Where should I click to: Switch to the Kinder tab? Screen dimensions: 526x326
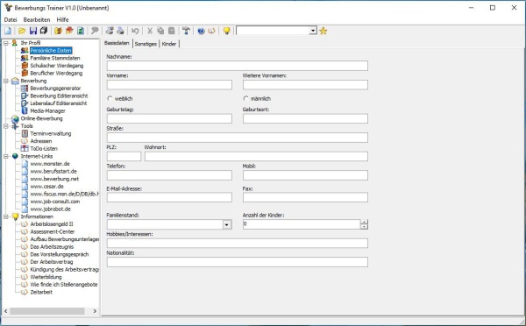[x=168, y=44]
